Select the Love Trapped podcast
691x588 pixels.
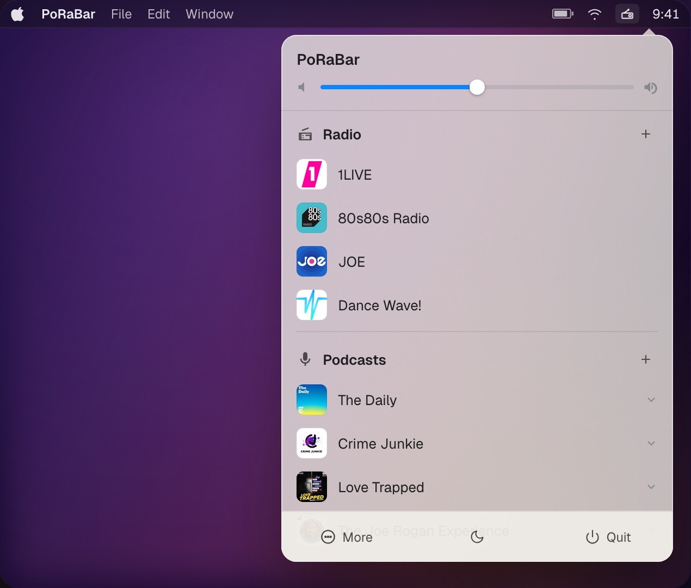[477, 487]
